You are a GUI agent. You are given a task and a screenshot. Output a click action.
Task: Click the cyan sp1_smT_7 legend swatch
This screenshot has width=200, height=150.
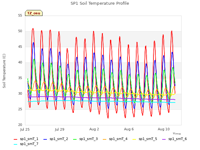(15, 144)
